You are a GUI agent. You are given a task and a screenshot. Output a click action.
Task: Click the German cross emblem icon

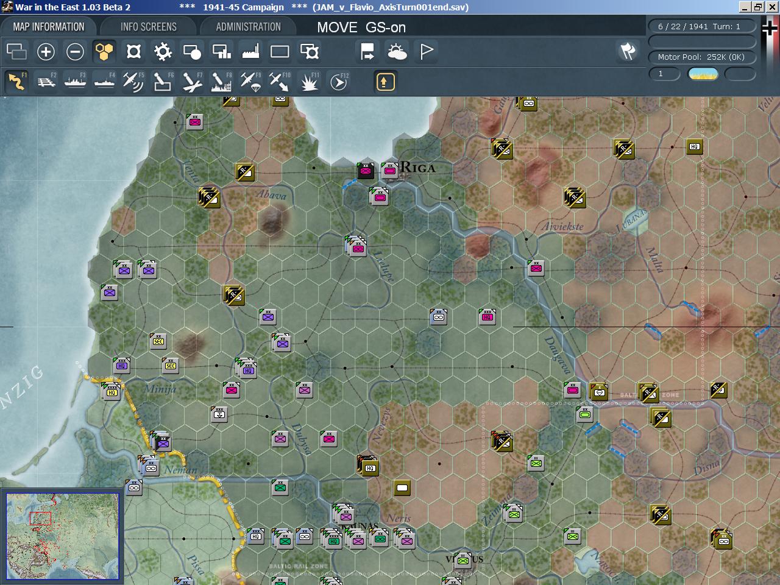point(770,29)
